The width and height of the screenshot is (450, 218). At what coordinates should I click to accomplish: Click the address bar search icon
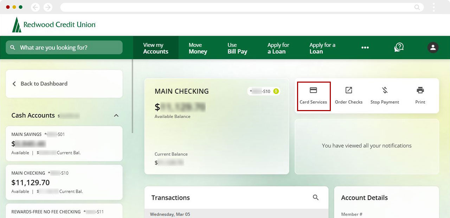click(x=417, y=7)
